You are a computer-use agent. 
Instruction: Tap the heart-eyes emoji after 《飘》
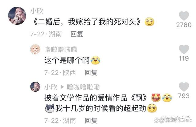click(156, 97)
